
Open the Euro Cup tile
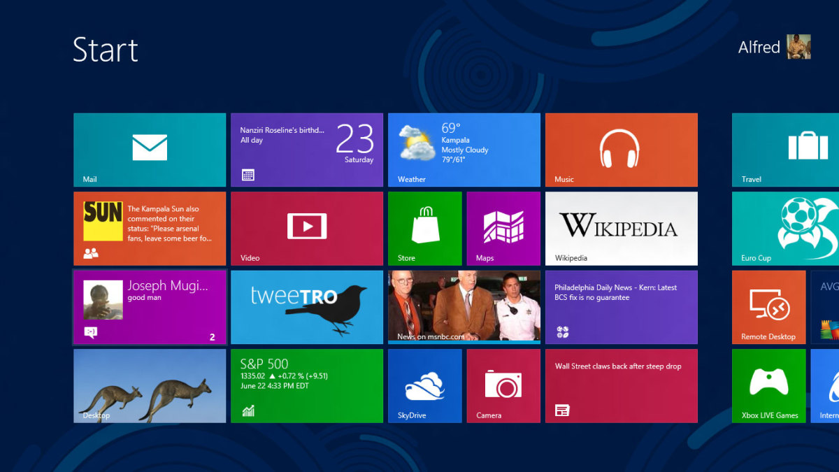click(x=785, y=228)
